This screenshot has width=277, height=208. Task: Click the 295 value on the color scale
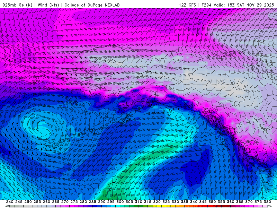(111, 202)
